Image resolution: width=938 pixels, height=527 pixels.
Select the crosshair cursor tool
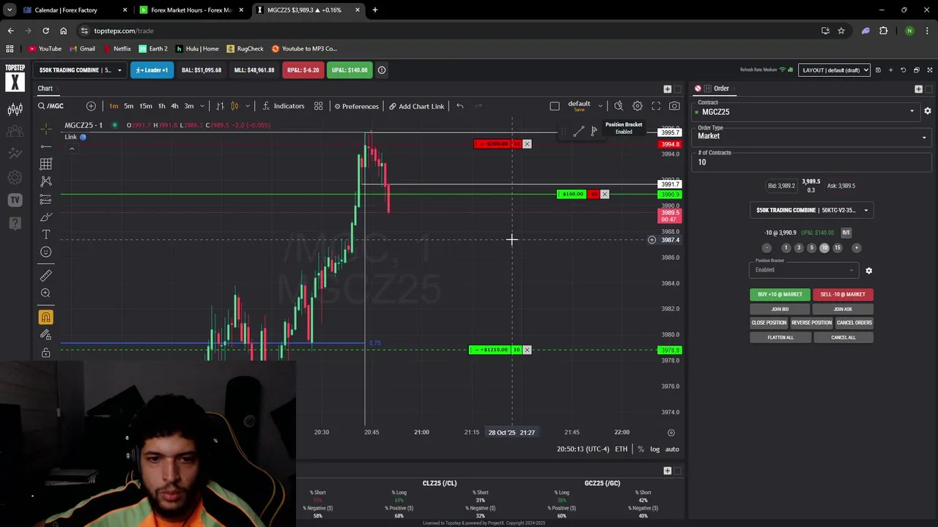(x=45, y=129)
